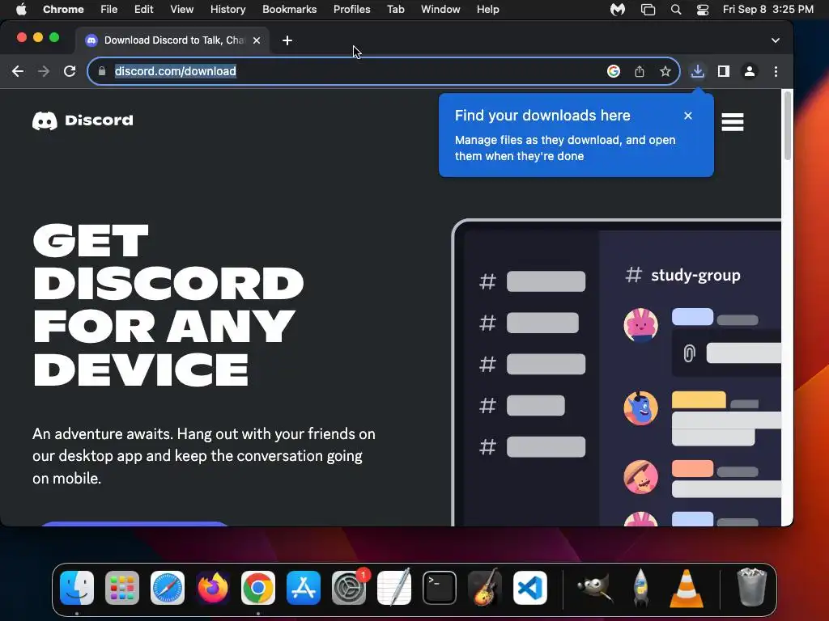This screenshot has width=829, height=621.
Task: Open TextEdit from the Dock
Action: (x=394, y=587)
